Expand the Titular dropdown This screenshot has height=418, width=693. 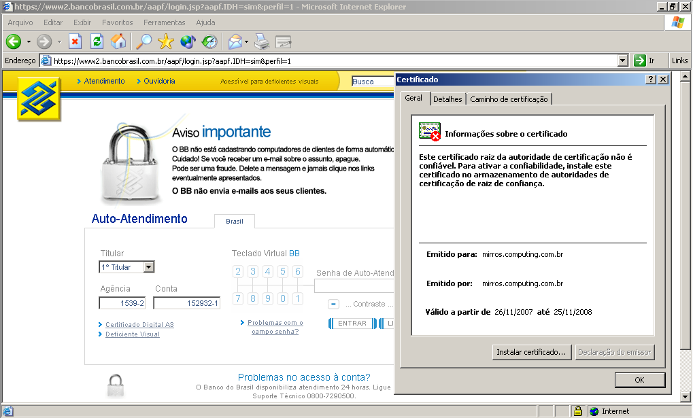coord(149,267)
